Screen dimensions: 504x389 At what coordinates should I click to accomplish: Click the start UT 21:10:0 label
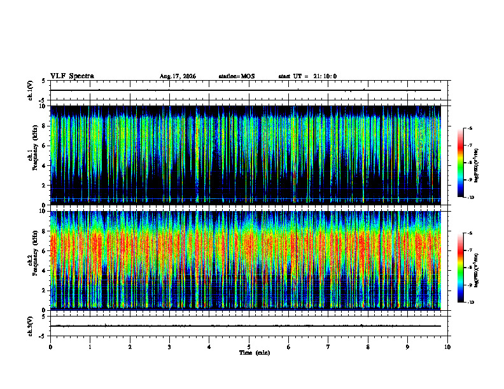(307, 76)
